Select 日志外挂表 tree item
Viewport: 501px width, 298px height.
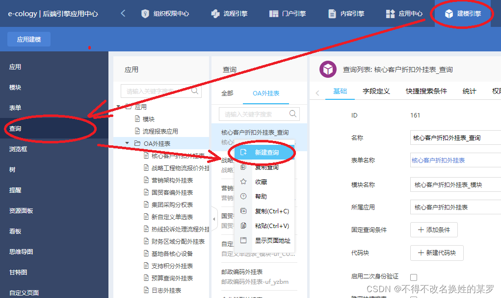[162, 290]
